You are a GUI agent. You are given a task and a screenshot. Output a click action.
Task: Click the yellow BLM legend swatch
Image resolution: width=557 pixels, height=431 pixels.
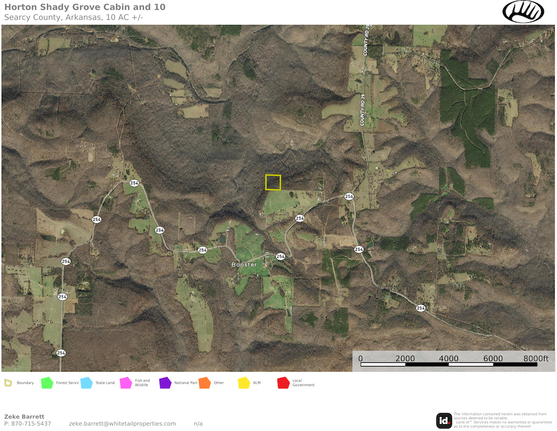[244, 383]
